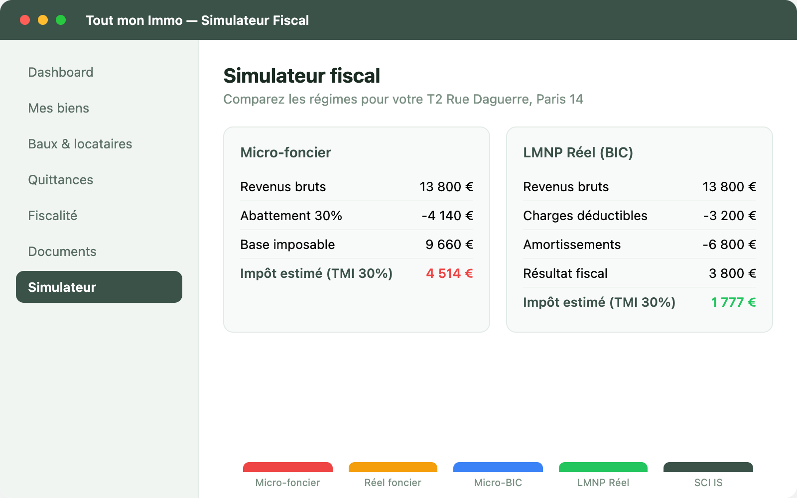Screen dimensions: 797x498
Task: Select the LMNP Réel chart label
Action: pos(603,483)
